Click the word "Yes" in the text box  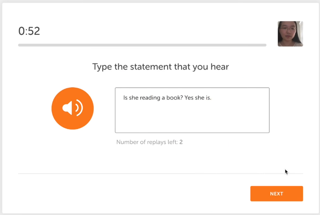pos(189,98)
